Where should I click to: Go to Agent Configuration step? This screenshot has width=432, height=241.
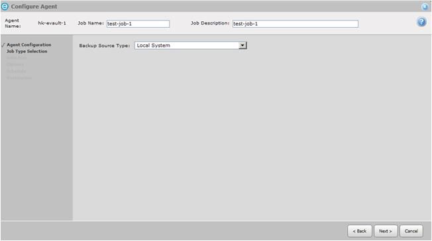pos(29,44)
